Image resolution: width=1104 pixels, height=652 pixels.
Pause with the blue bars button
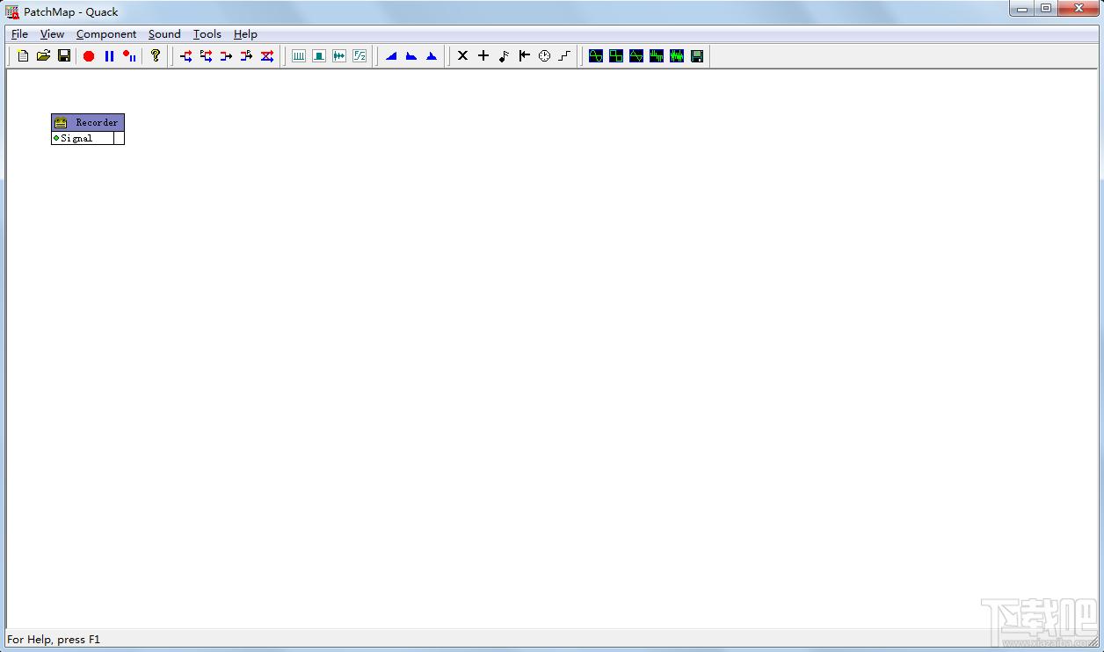click(x=109, y=56)
